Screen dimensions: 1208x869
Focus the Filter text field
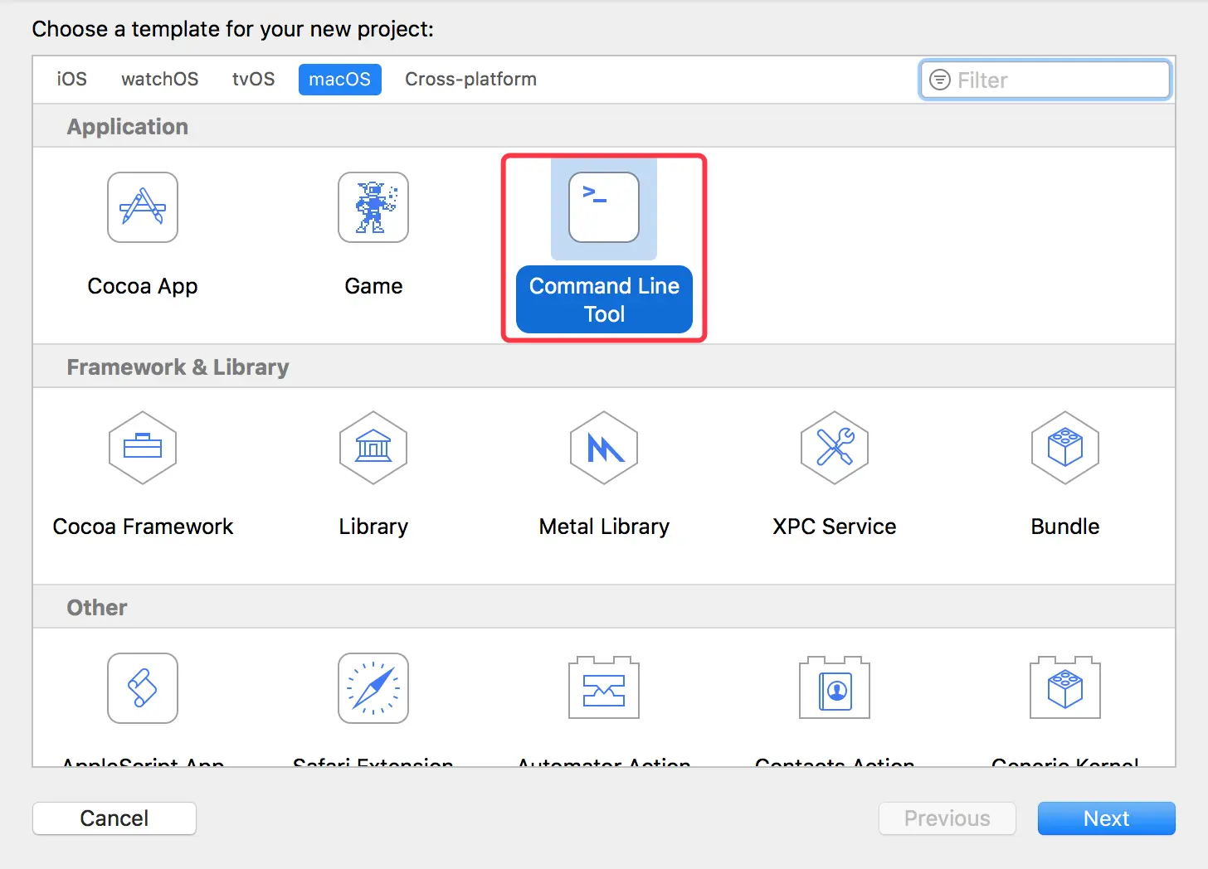(1045, 80)
